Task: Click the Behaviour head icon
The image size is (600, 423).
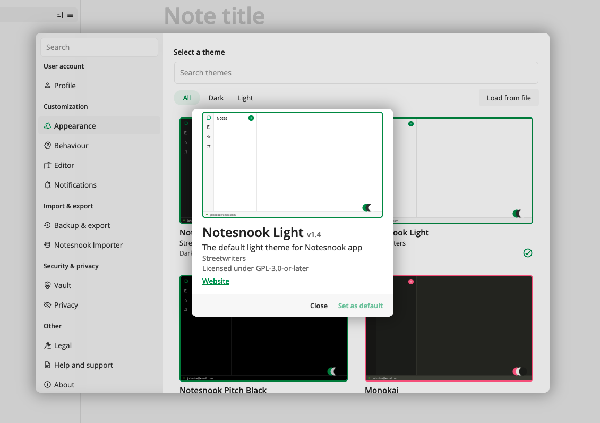Action: click(47, 146)
